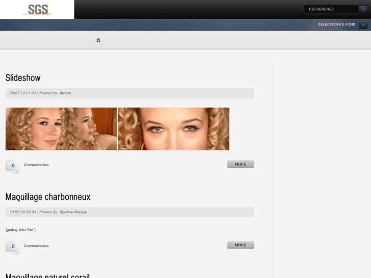The width and height of the screenshot is (371, 278).
Task: Open Maquillage naturel corail post title
Action: 47,275
